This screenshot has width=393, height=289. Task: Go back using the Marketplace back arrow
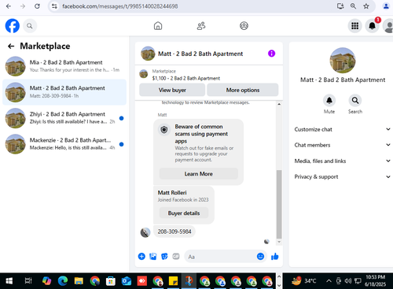11,46
